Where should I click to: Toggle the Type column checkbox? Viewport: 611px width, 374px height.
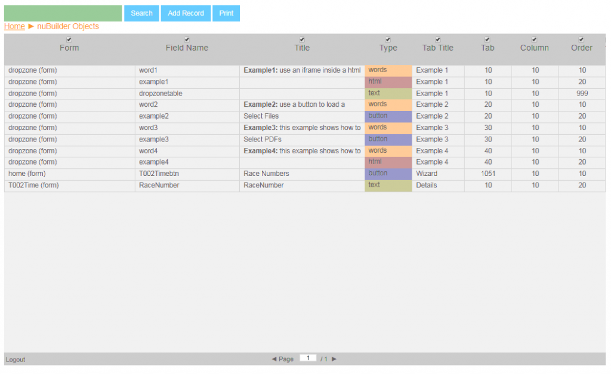pos(388,39)
